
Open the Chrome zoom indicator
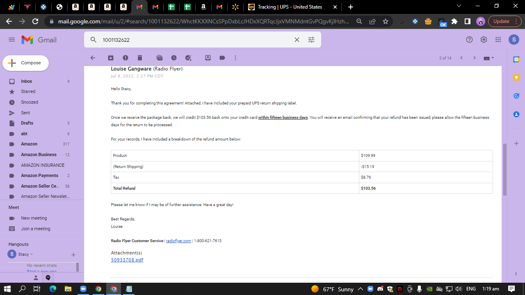click(x=359, y=21)
